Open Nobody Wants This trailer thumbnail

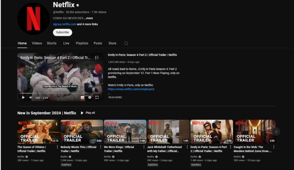pyautogui.click(x=82, y=132)
